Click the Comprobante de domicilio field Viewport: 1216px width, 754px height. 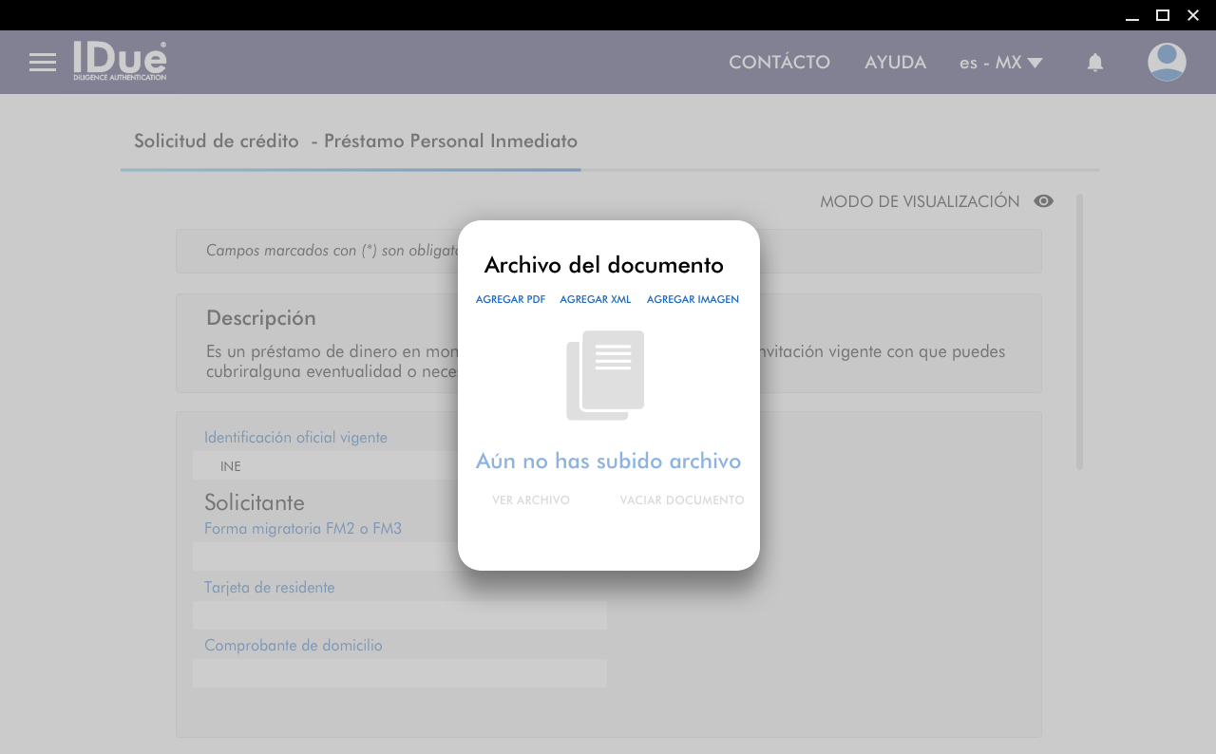click(x=399, y=673)
